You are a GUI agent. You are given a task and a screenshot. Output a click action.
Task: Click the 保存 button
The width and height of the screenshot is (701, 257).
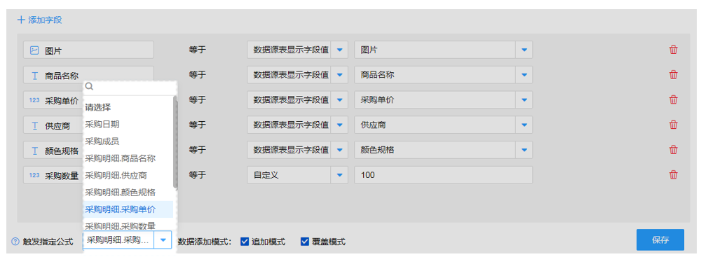[x=660, y=239]
